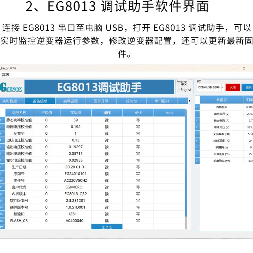Click 读 in the 序列号 row
The width and height of the screenshot is (253, 253).
[107, 174]
